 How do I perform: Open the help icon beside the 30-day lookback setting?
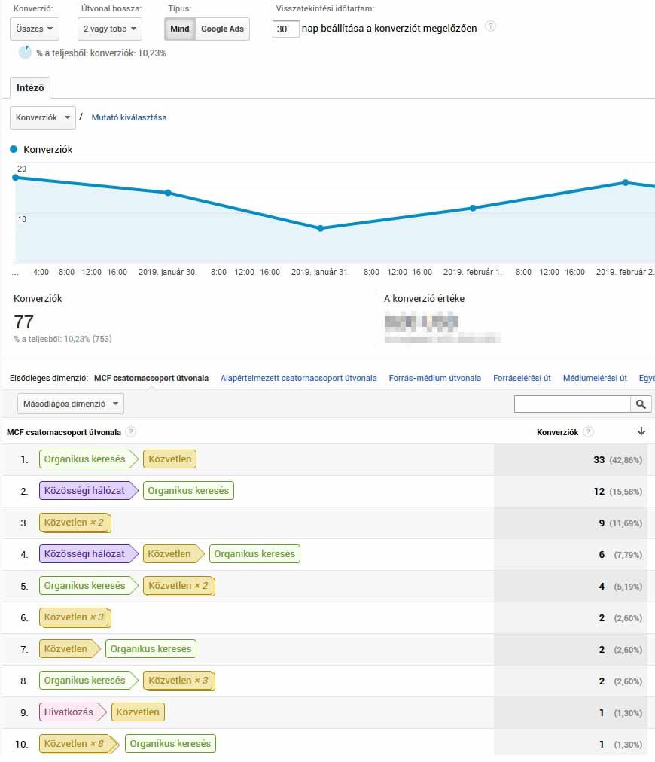[491, 26]
